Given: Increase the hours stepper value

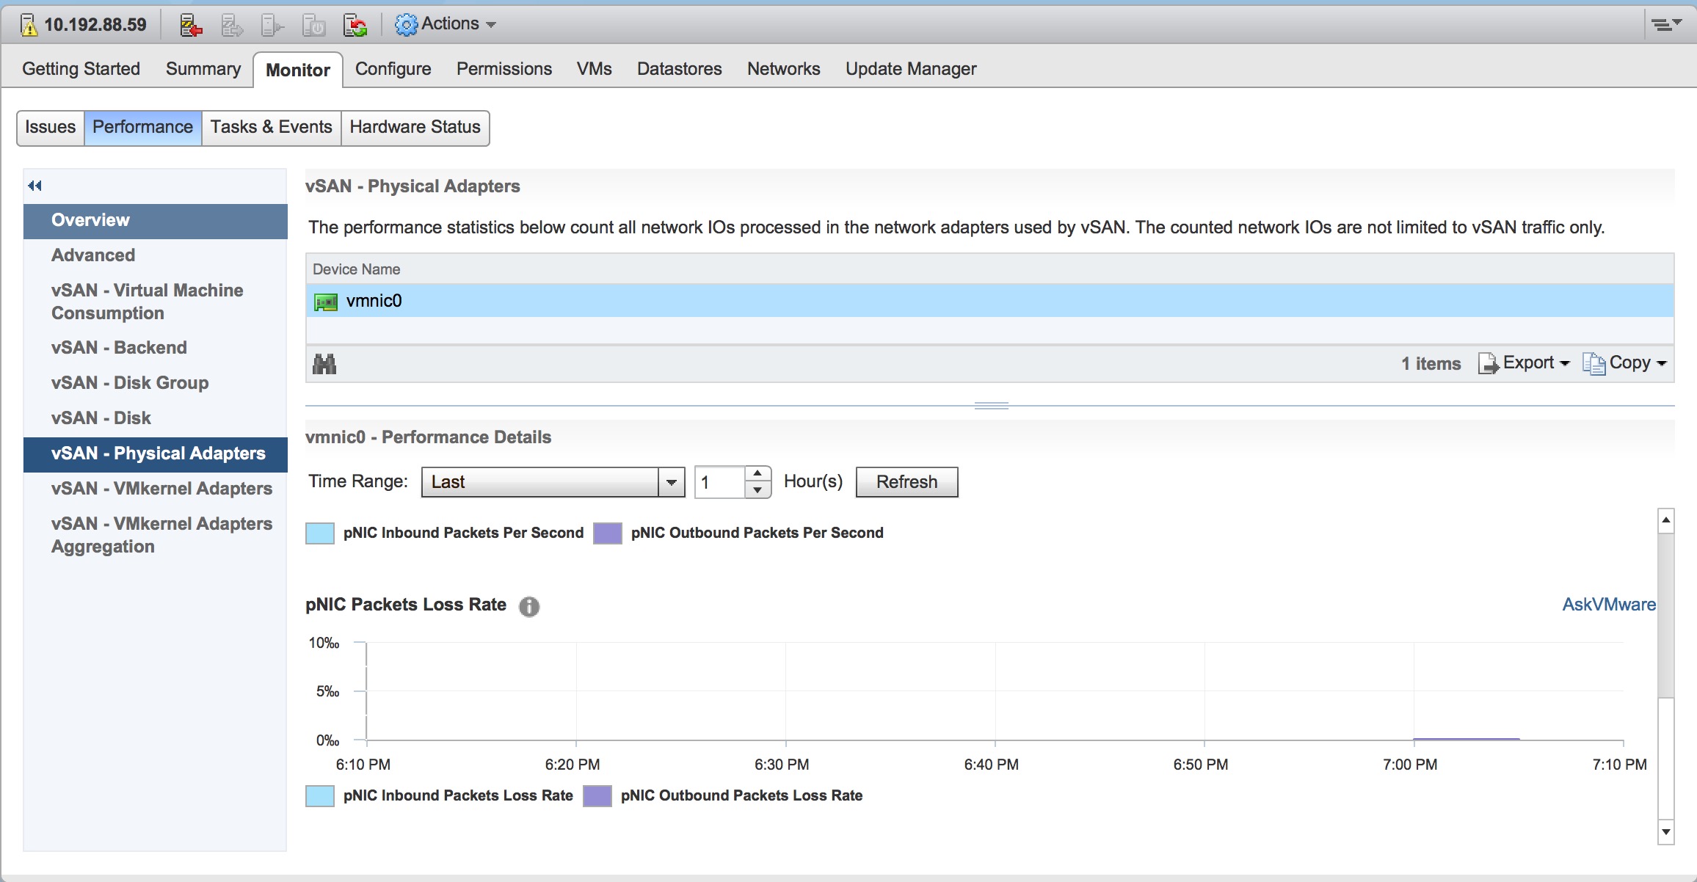Looking at the screenshot, I should [757, 473].
